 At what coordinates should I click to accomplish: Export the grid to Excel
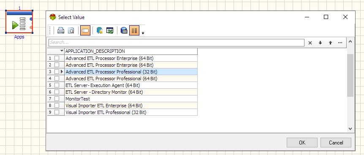pyautogui.click(x=109, y=31)
